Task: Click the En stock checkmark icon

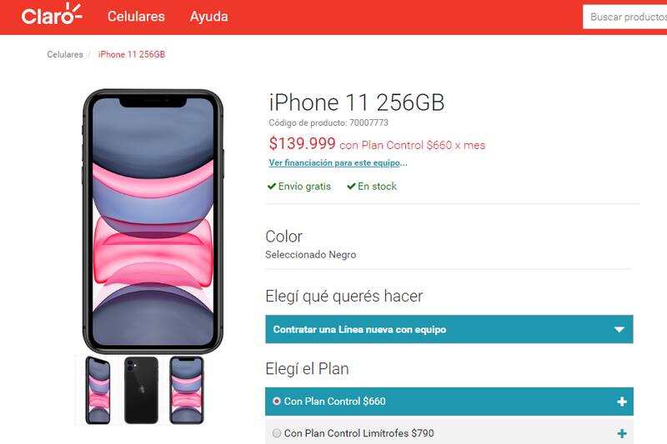Action: [351, 186]
